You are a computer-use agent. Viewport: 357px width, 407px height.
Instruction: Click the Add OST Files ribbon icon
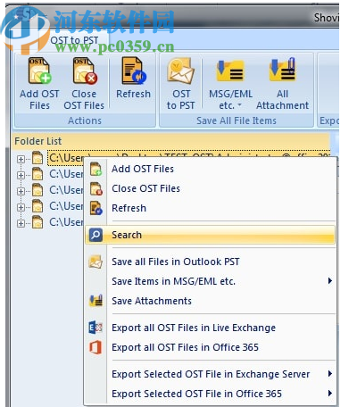point(39,71)
